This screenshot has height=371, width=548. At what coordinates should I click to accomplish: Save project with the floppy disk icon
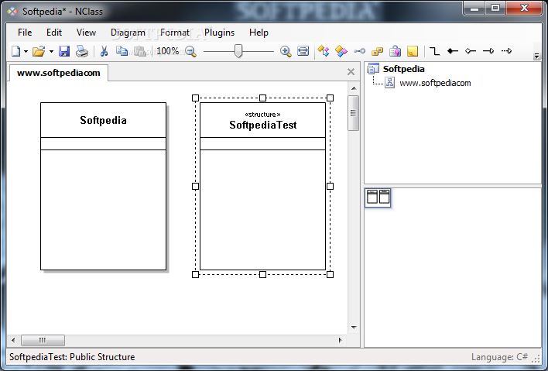[64, 51]
